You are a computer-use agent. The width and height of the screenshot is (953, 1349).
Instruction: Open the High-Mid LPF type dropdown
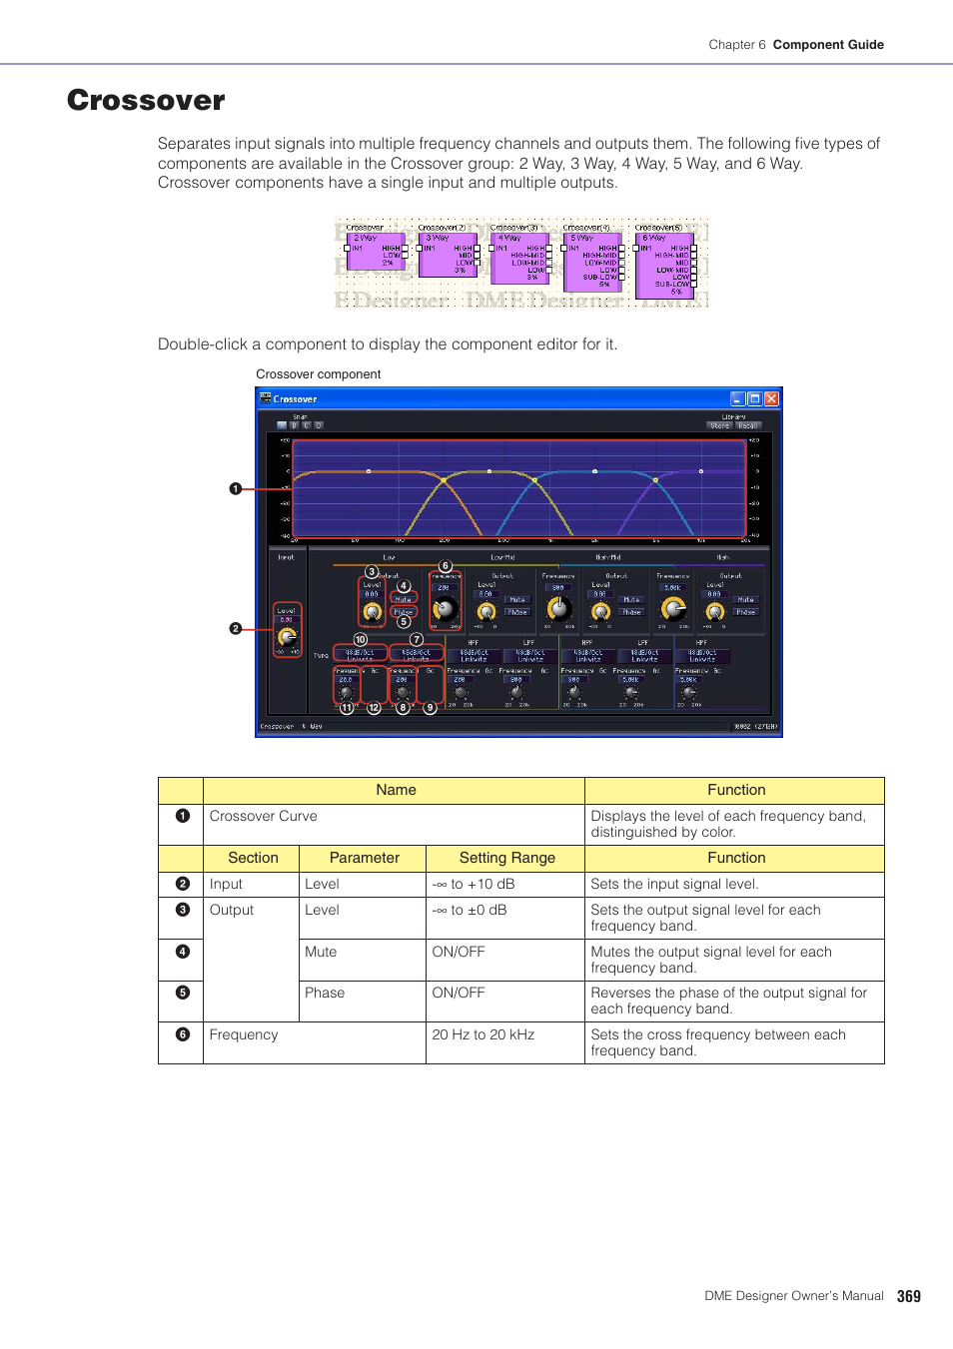coord(644,655)
